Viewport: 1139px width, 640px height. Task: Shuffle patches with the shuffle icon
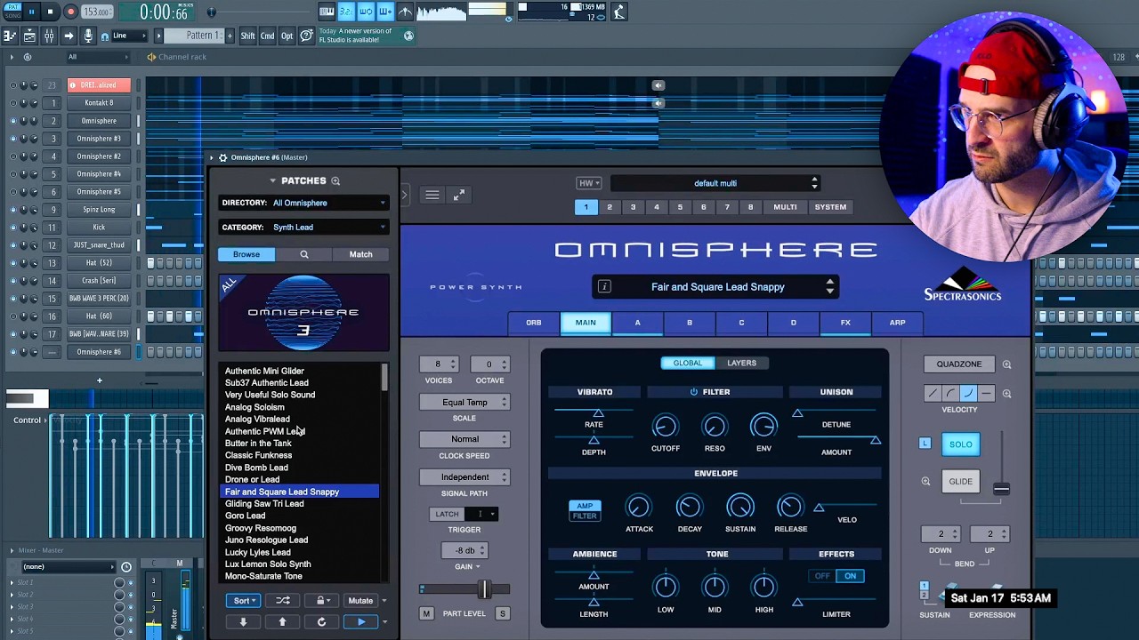[283, 601]
